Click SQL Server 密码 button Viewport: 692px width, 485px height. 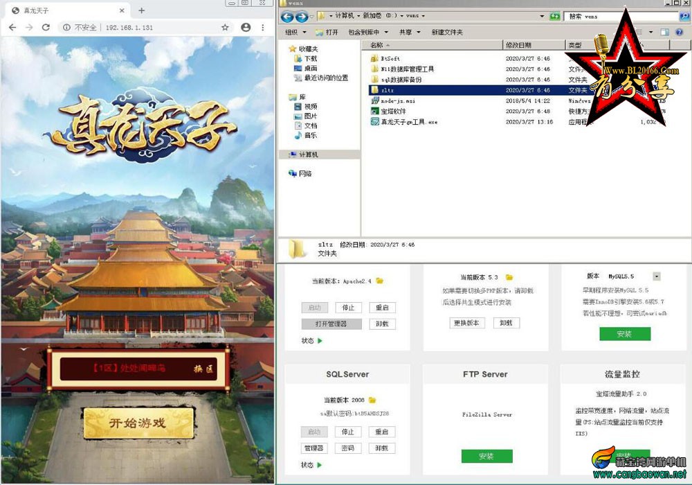click(348, 448)
